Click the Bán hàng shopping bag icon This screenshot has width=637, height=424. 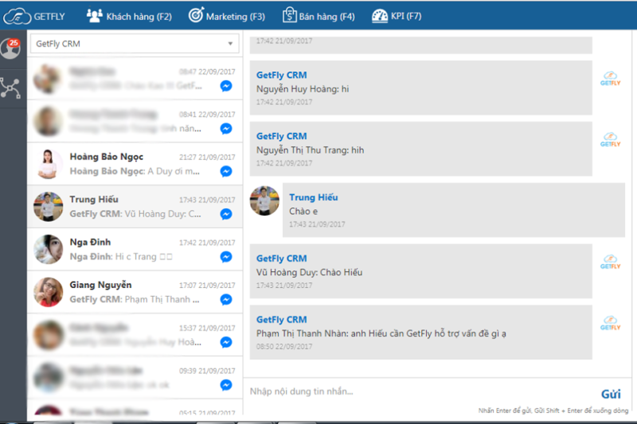pos(289,15)
